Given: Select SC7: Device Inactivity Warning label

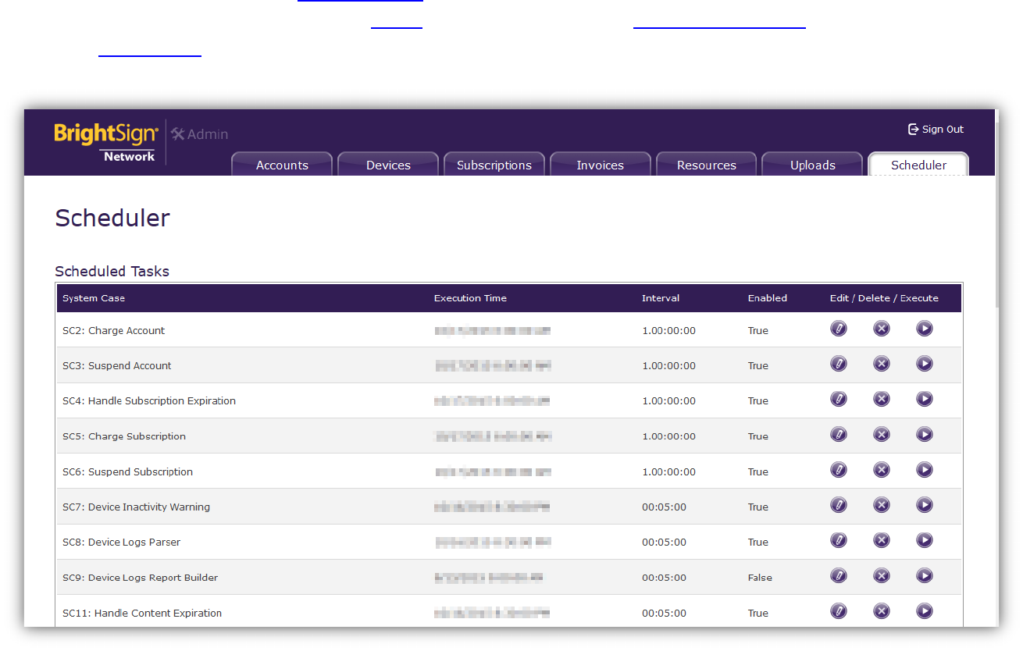Looking at the screenshot, I should point(137,507).
